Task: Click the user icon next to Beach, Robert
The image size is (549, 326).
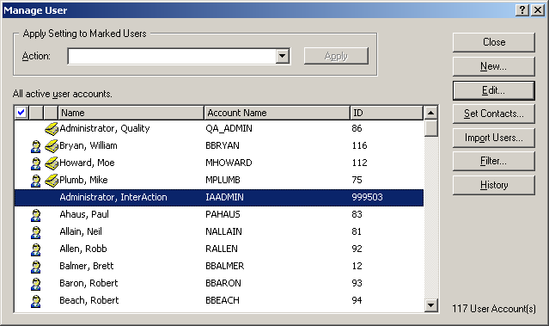Action: pyautogui.click(x=36, y=301)
